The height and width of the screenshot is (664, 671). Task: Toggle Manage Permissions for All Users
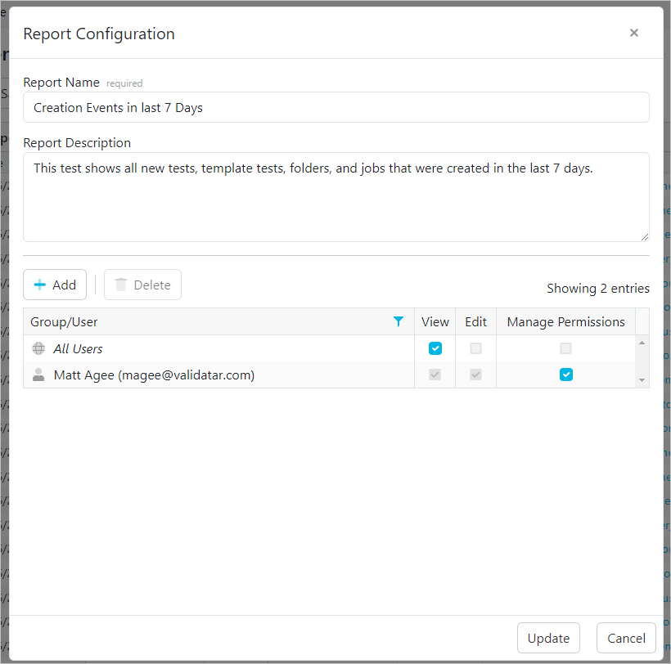(565, 348)
